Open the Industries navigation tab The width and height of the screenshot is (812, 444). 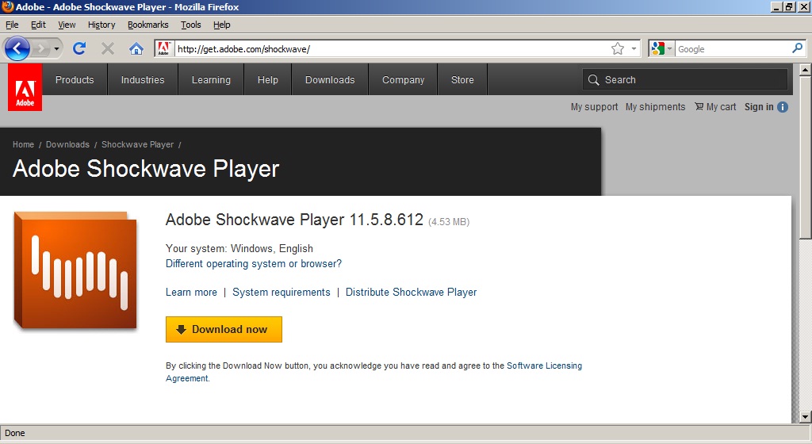(x=143, y=80)
